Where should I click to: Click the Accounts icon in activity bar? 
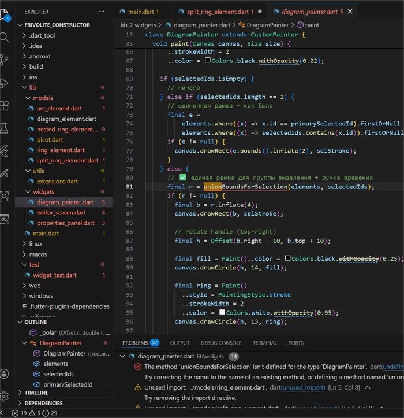(5, 373)
